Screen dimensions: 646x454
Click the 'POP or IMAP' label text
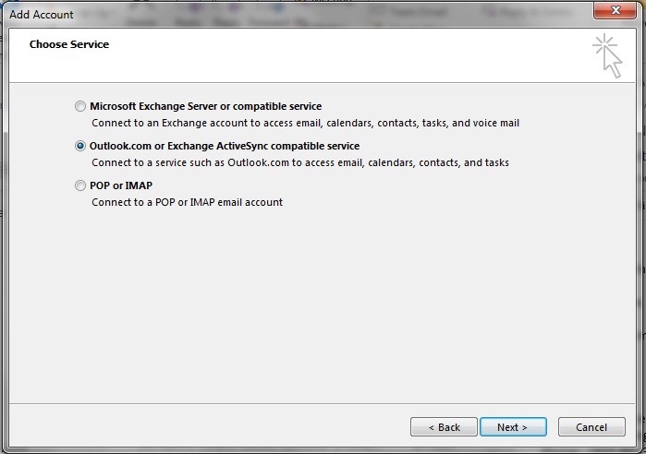pos(121,185)
